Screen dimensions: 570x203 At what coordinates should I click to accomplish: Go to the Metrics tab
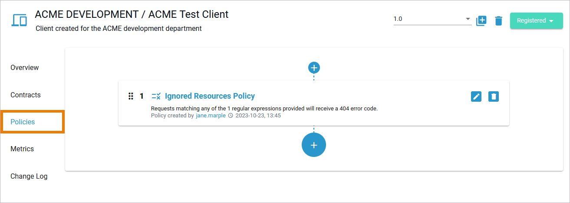pos(22,149)
